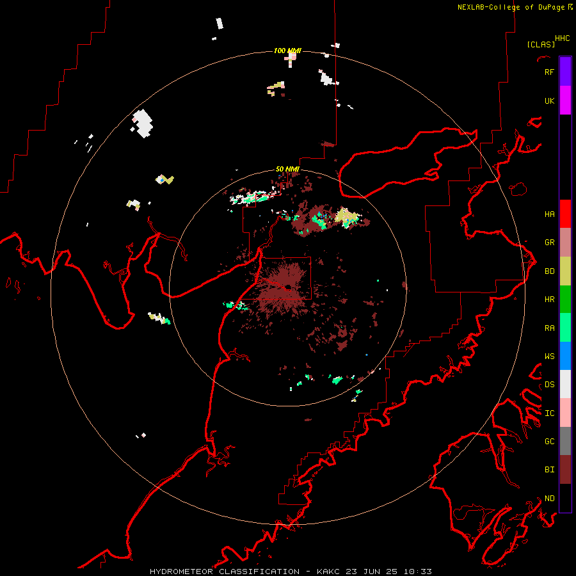Click the ND legend label
576x576 pixels.
[549, 499]
